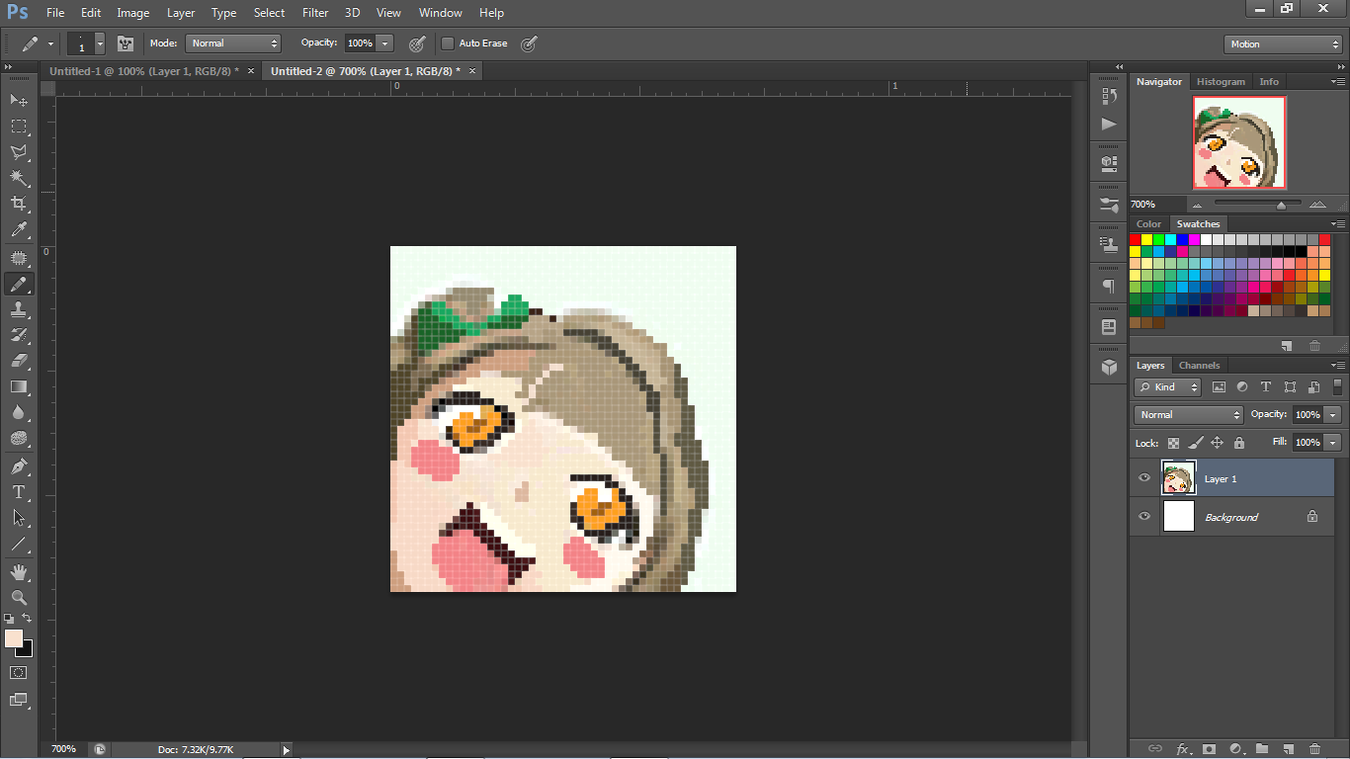
Task: Select the Eraser tool
Action: [19, 361]
